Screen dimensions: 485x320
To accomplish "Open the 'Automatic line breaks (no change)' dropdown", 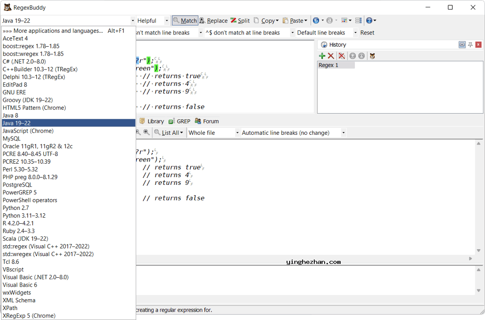I will pyautogui.click(x=343, y=133).
